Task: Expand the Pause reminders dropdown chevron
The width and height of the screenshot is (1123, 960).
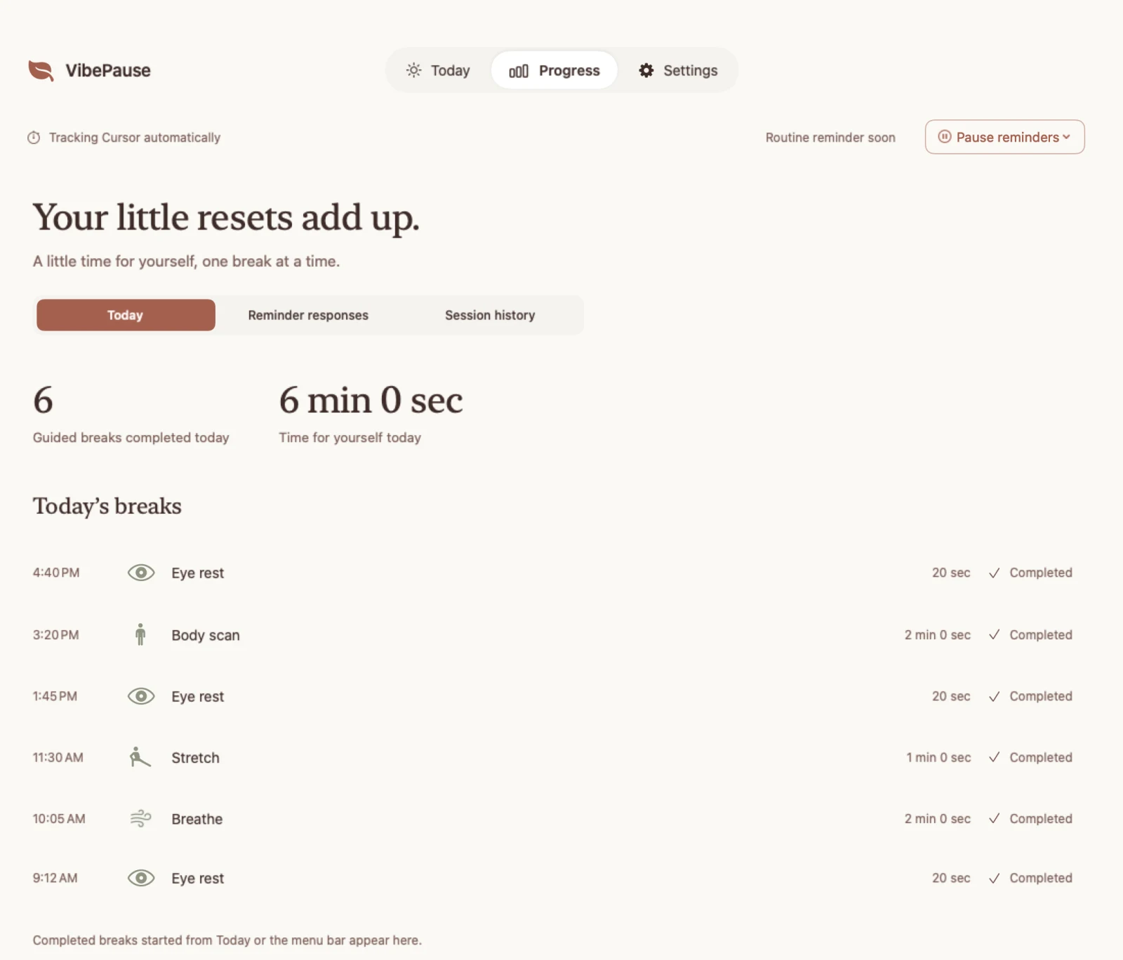Action: (x=1067, y=137)
